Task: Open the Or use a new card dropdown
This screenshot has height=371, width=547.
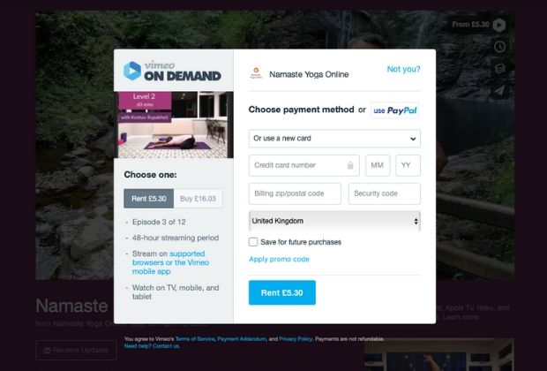Action: tap(334, 139)
